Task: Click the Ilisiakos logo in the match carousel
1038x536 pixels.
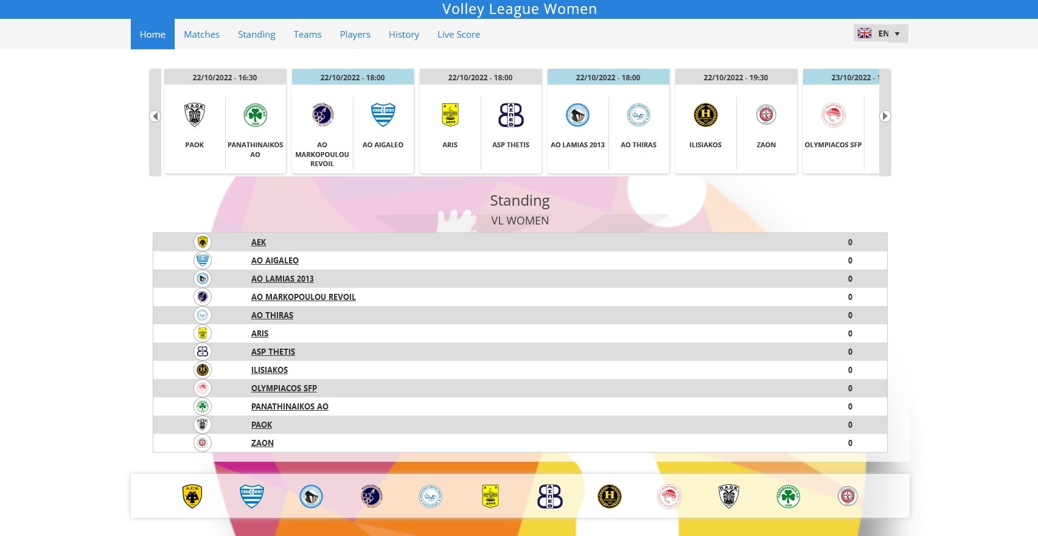Action: [706, 115]
